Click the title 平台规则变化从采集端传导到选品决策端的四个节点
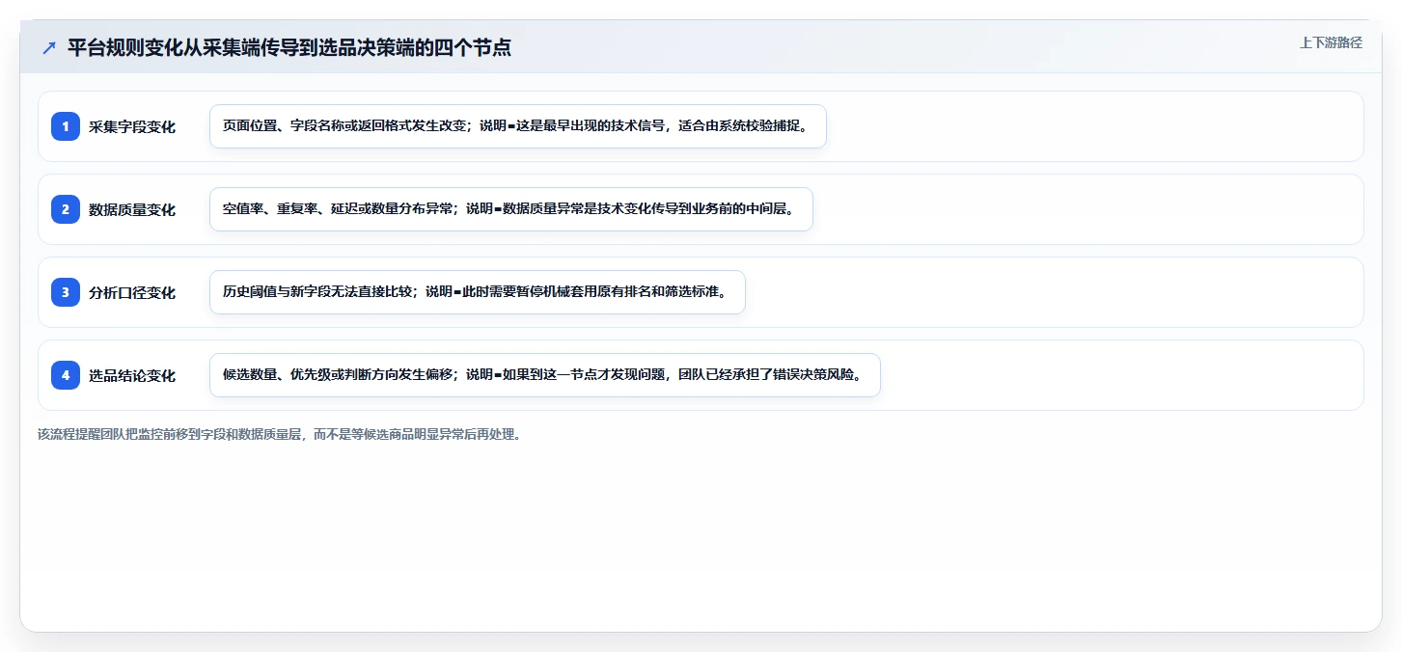Viewport: 1402px width, 652px height. (289, 47)
